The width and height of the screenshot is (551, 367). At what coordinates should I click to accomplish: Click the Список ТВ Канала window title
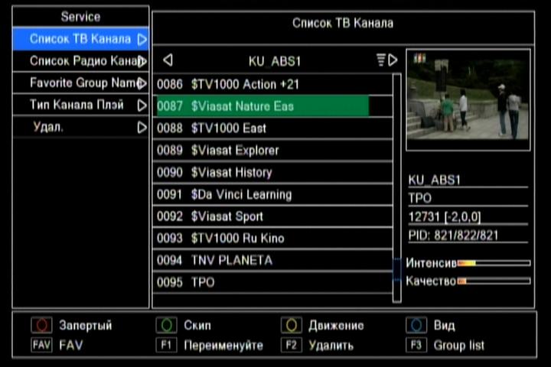click(x=343, y=23)
